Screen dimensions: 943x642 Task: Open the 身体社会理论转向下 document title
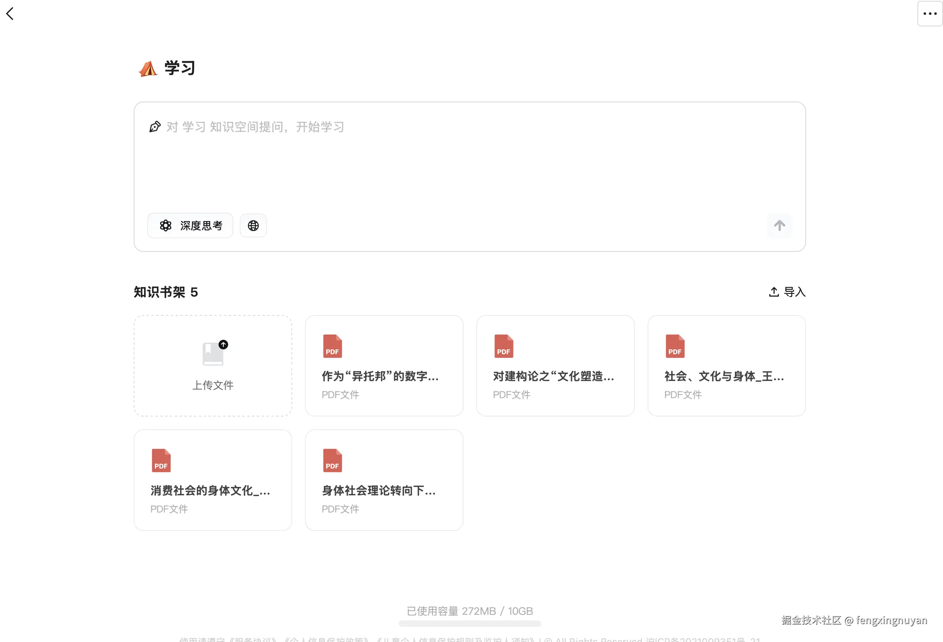[379, 490]
